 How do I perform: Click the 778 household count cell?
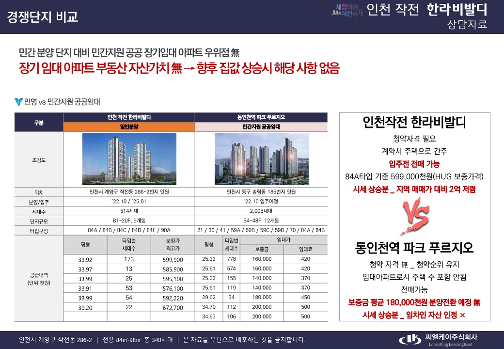pyautogui.click(x=232, y=259)
